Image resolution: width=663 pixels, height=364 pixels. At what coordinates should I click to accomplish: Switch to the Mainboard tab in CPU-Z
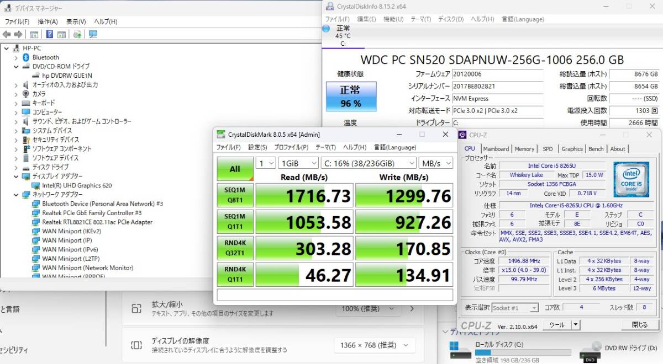point(496,149)
